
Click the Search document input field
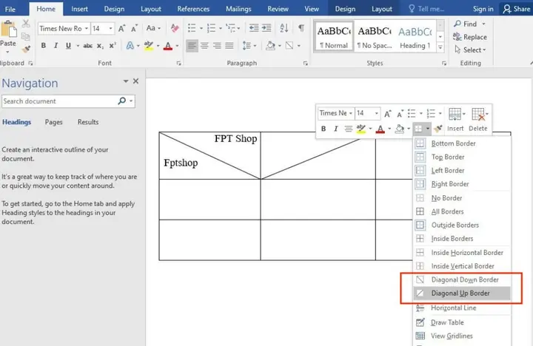pos(59,101)
